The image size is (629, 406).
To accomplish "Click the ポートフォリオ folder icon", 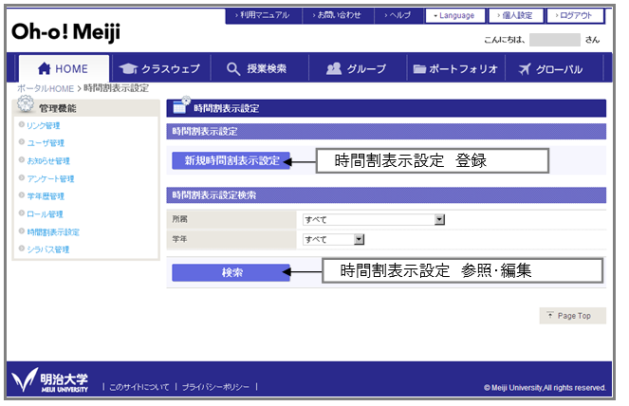I will [x=419, y=69].
